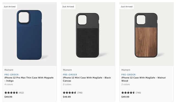Open the iPhone 12 Mini Case Black Canvas title

pos(87,79)
